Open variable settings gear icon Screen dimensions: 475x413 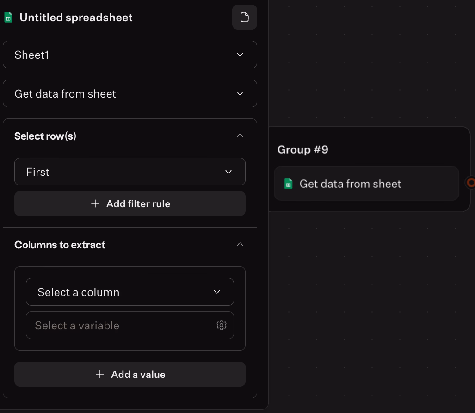[x=222, y=325]
